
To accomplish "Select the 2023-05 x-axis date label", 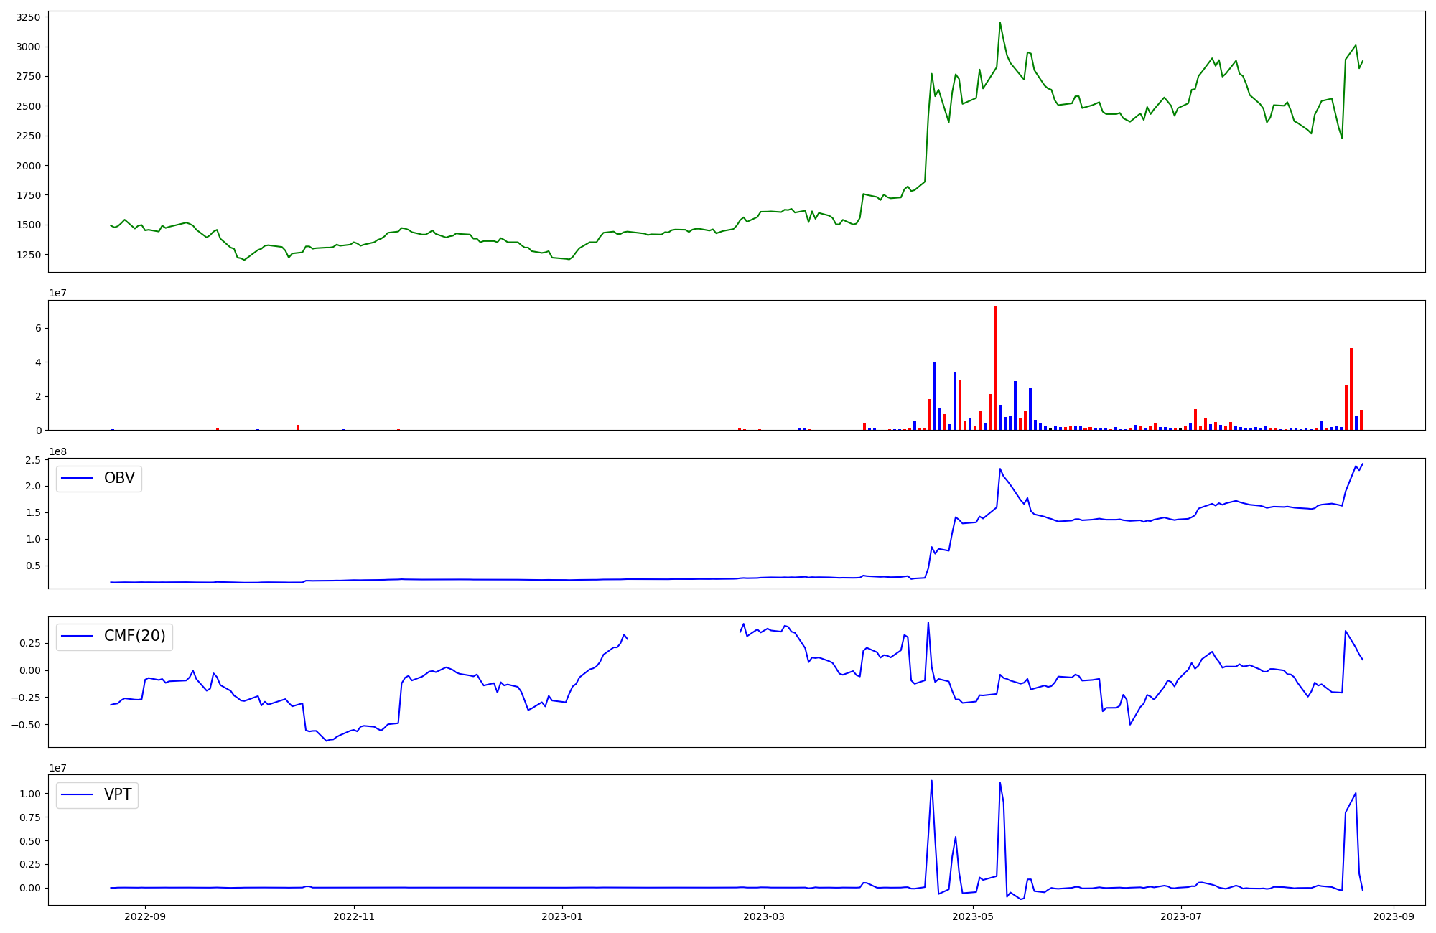I will click(x=973, y=916).
